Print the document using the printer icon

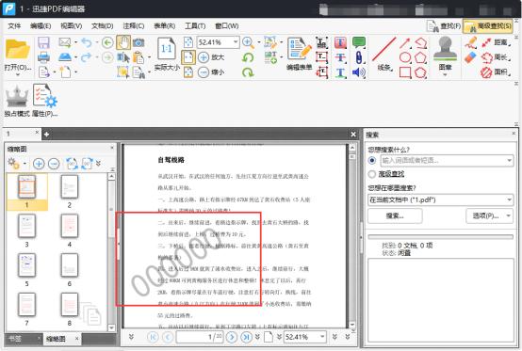(43, 57)
